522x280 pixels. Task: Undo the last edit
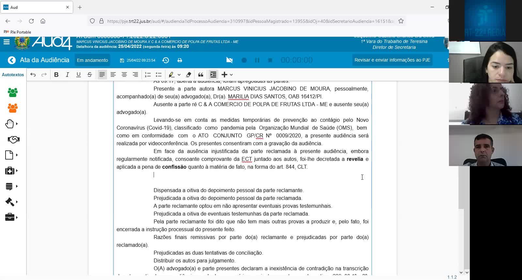pos(33,75)
